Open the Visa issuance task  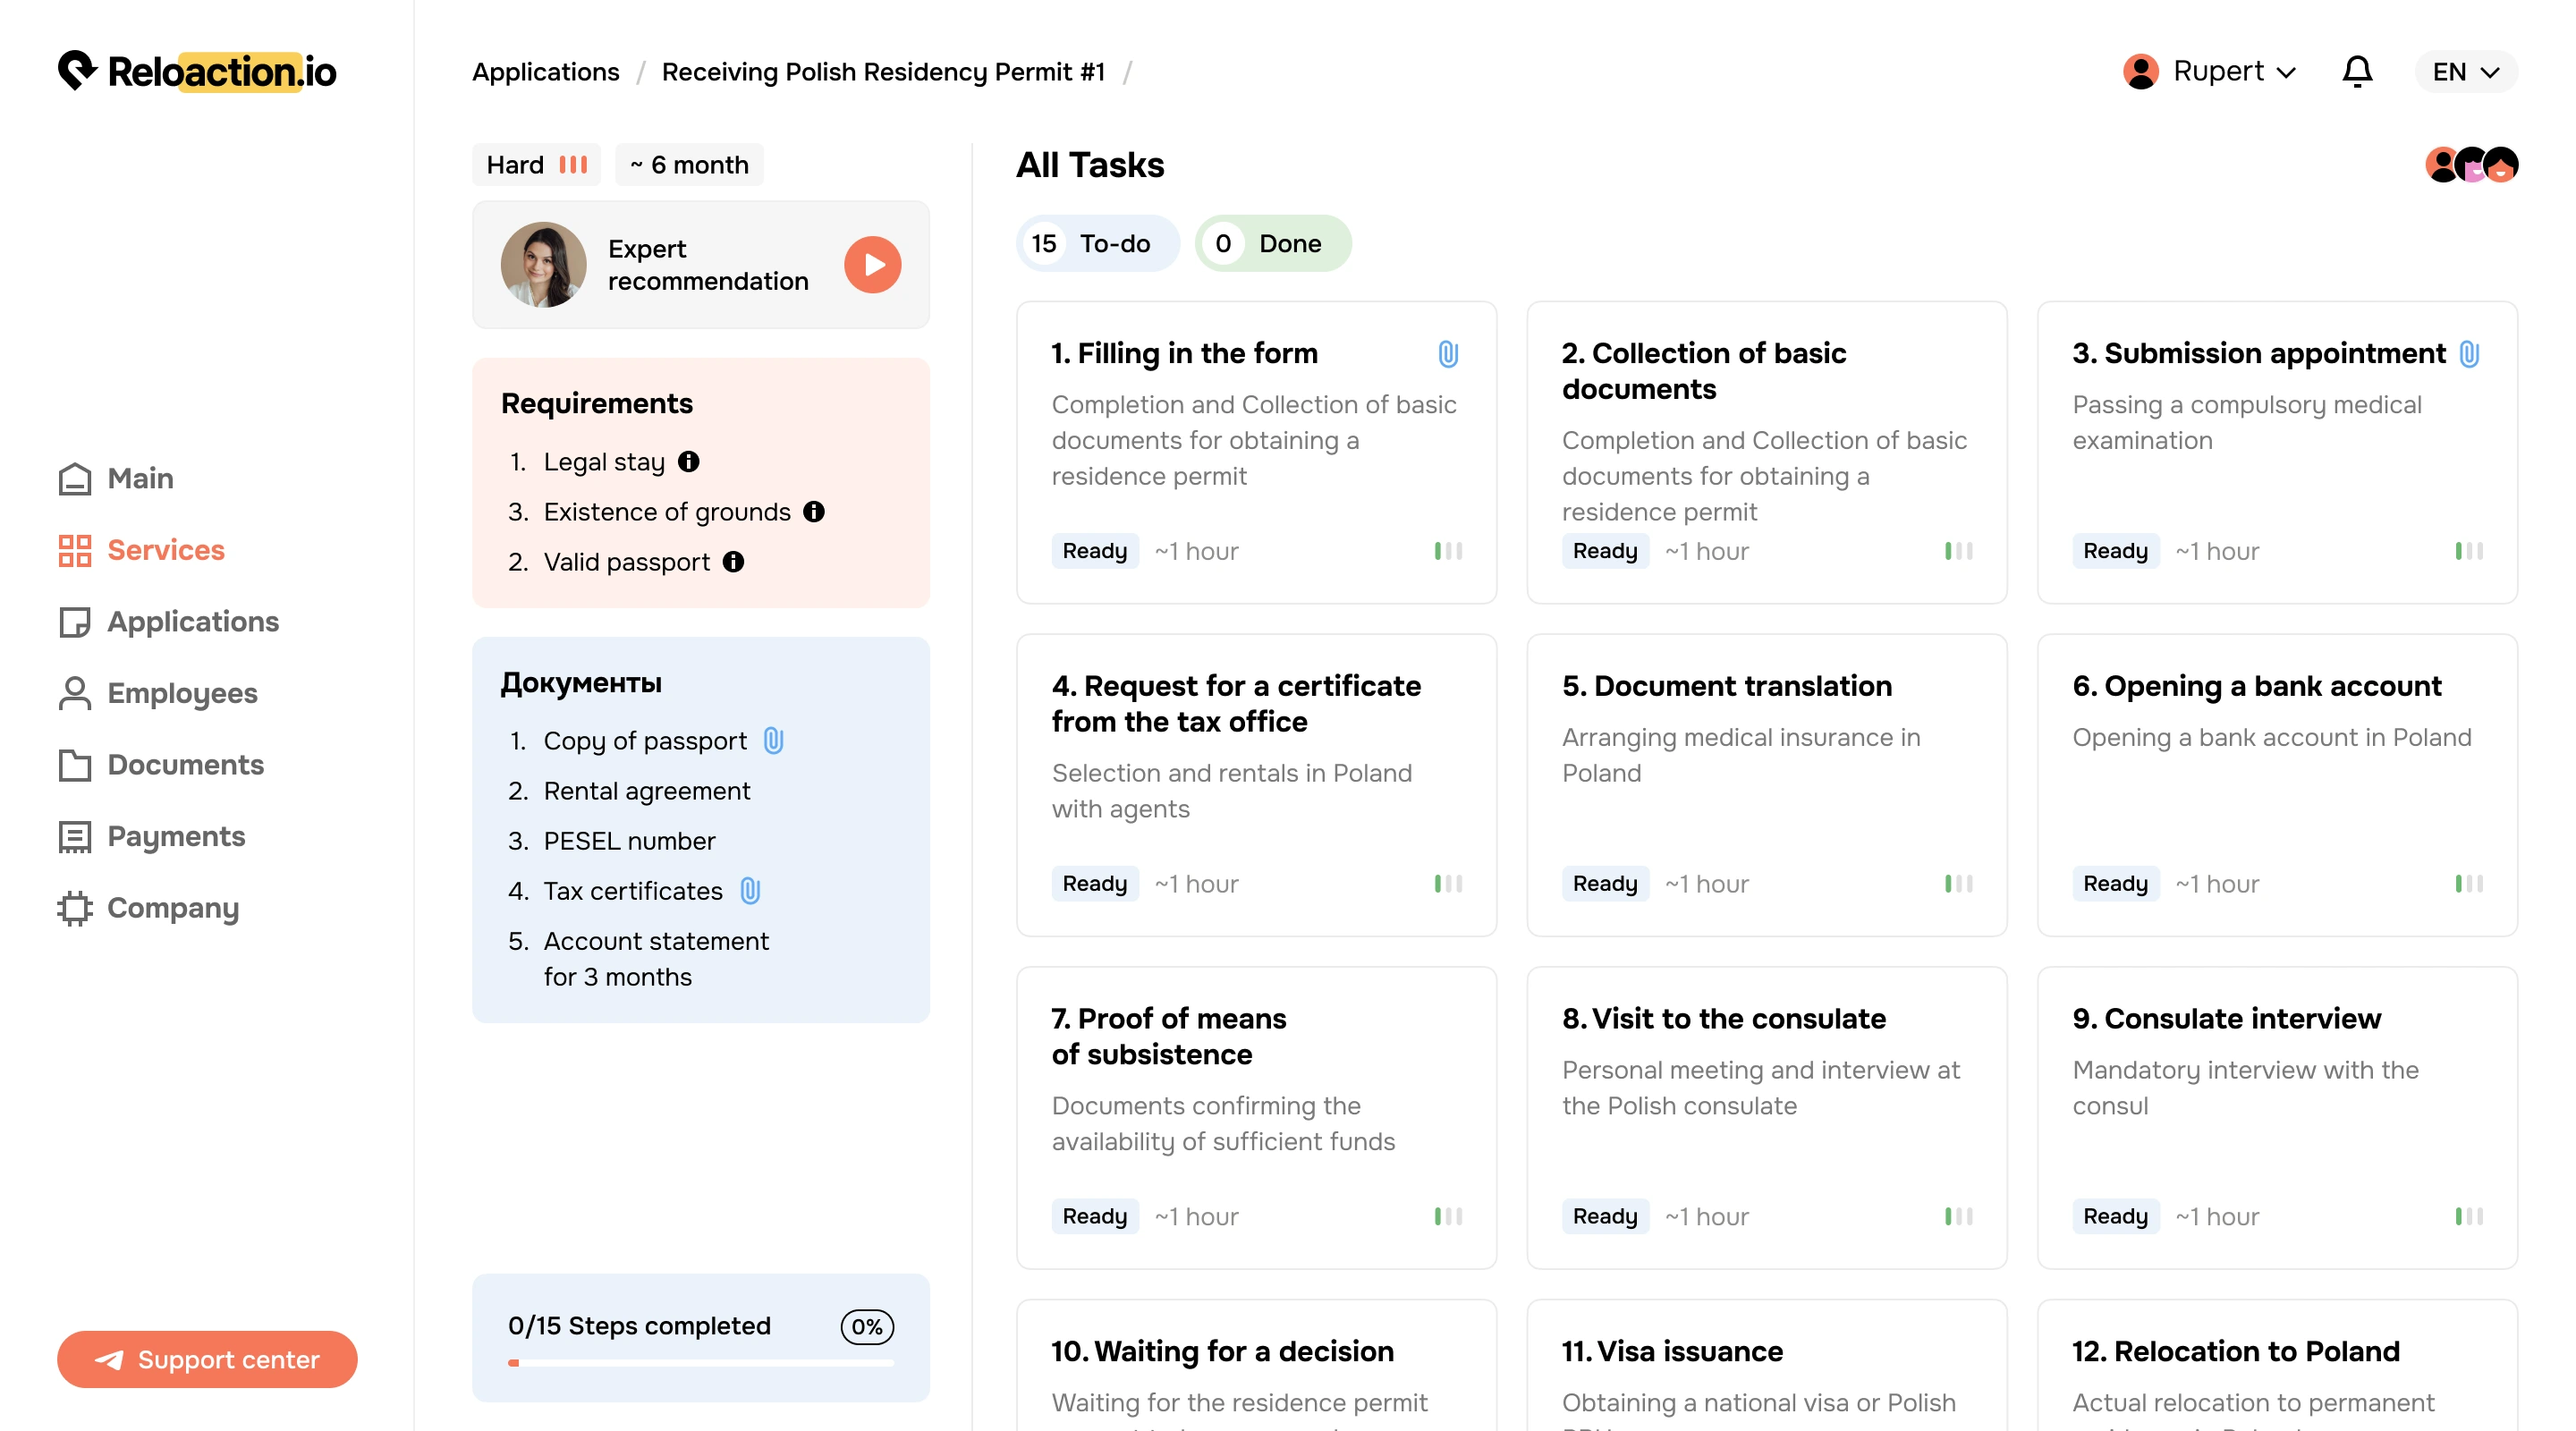coord(1767,1366)
